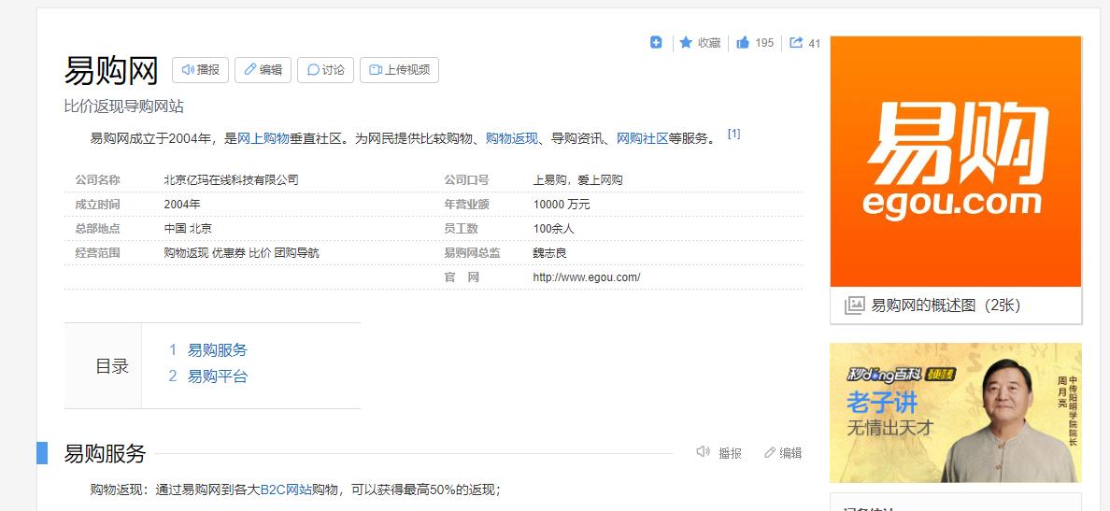Click the 比价返现导购网站 subtitle
Viewport: 1110px width, 511px height.
[124, 106]
